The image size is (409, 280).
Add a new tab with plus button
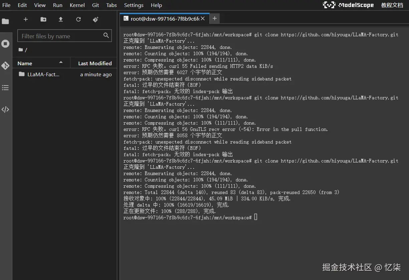point(215,19)
